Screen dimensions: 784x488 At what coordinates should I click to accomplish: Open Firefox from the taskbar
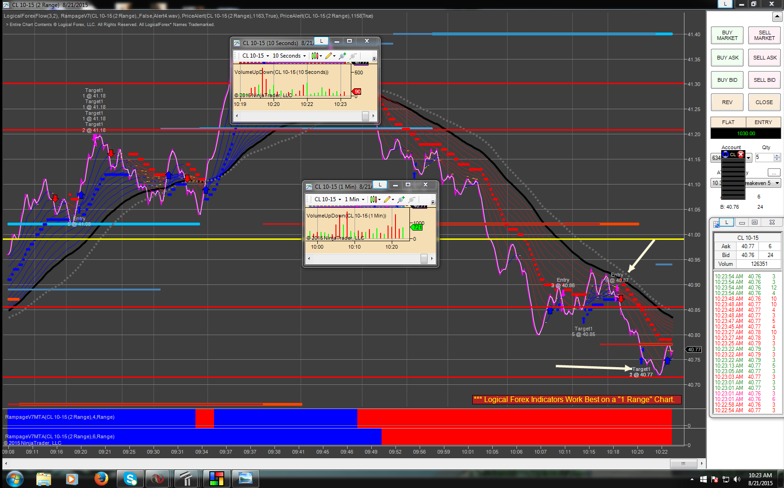[101, 478]
